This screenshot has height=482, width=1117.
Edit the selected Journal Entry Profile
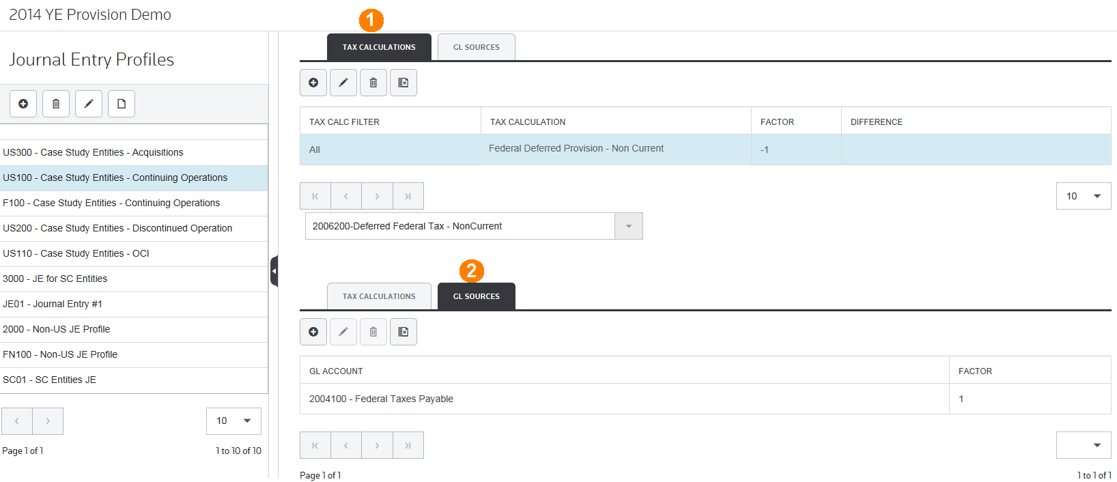[89, 104]
